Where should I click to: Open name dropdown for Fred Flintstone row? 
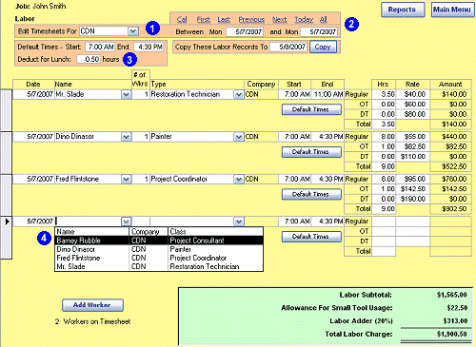[x=127, y=180]
